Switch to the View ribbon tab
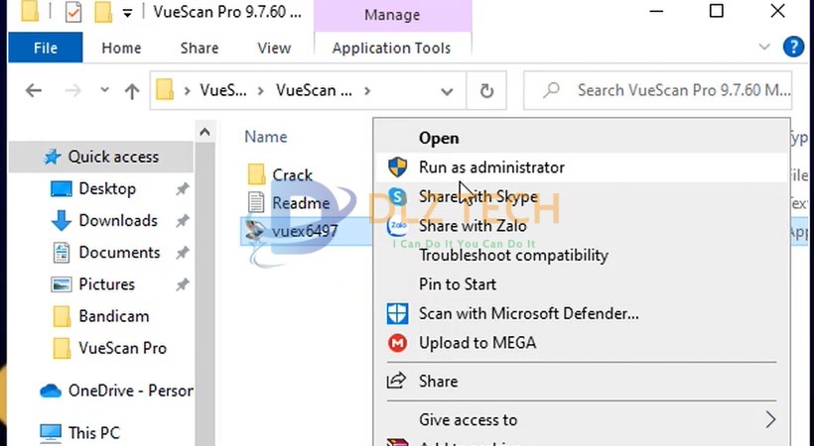This screenshot has height=446, width=814. 274,48
